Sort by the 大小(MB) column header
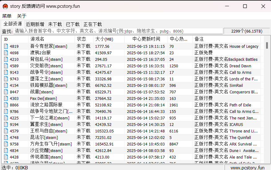Screen dimensions: 271x170 tap(109, 39)
